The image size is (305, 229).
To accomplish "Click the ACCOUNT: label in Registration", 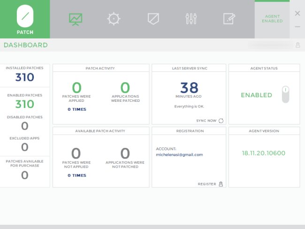I will pos(166,149).
